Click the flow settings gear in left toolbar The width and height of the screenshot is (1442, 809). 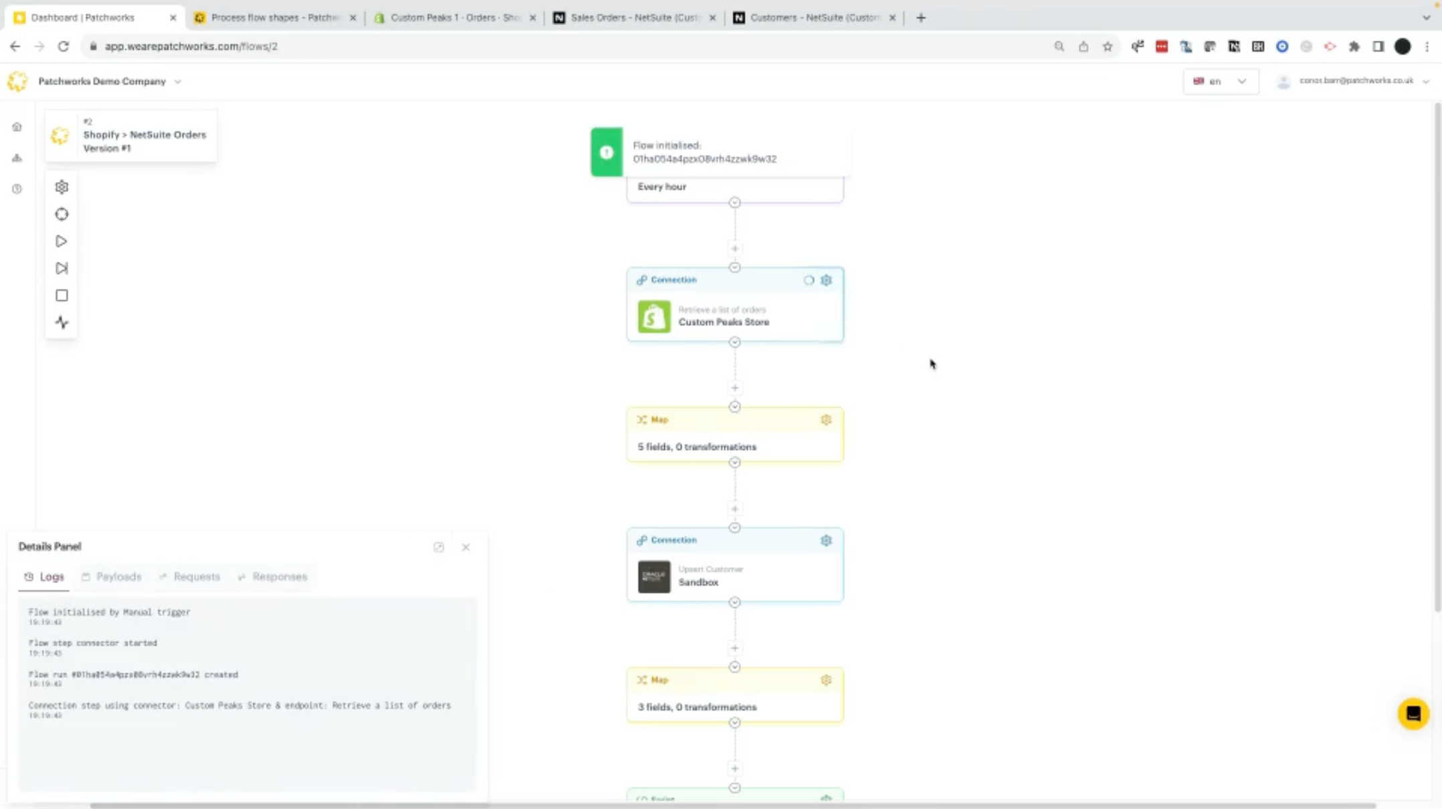point(62,187)
